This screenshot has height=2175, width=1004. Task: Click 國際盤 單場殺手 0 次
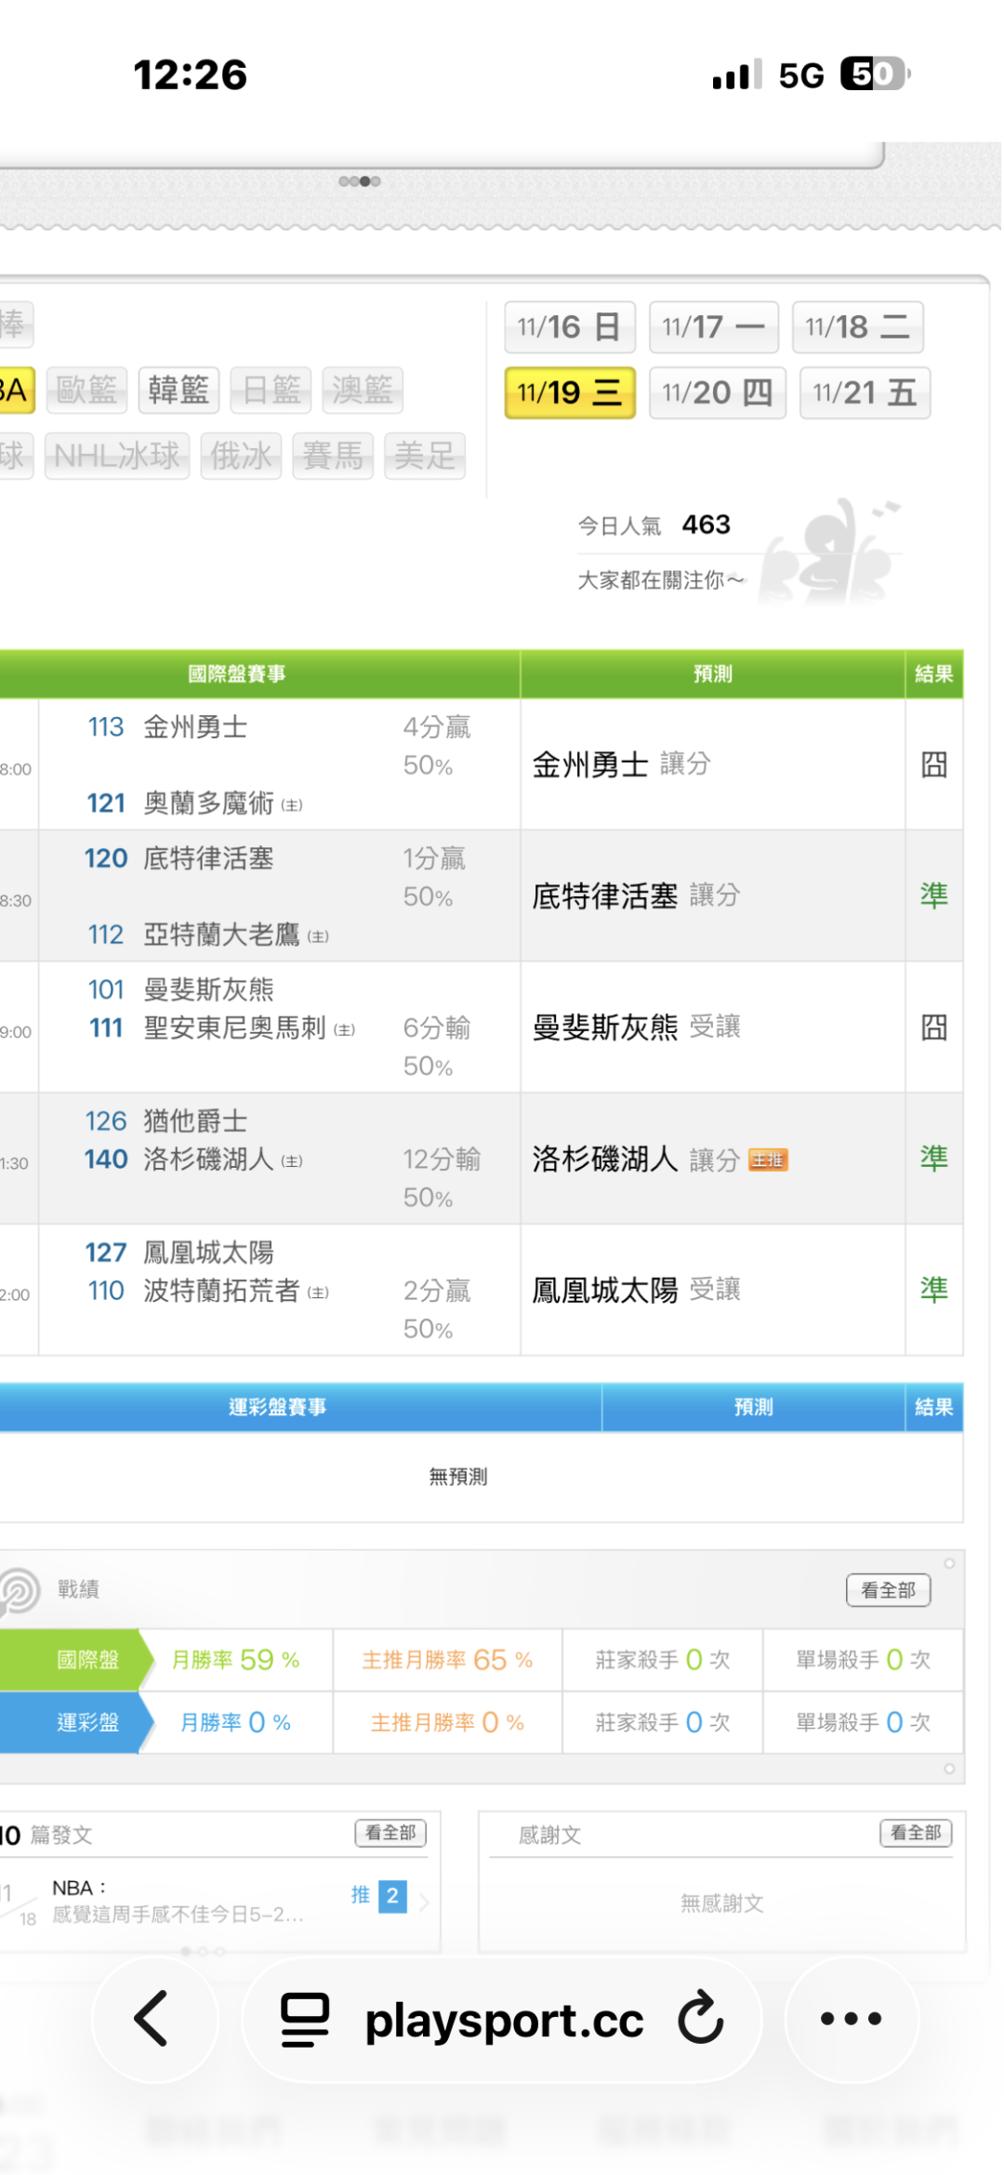click(x=864, y=1660)
